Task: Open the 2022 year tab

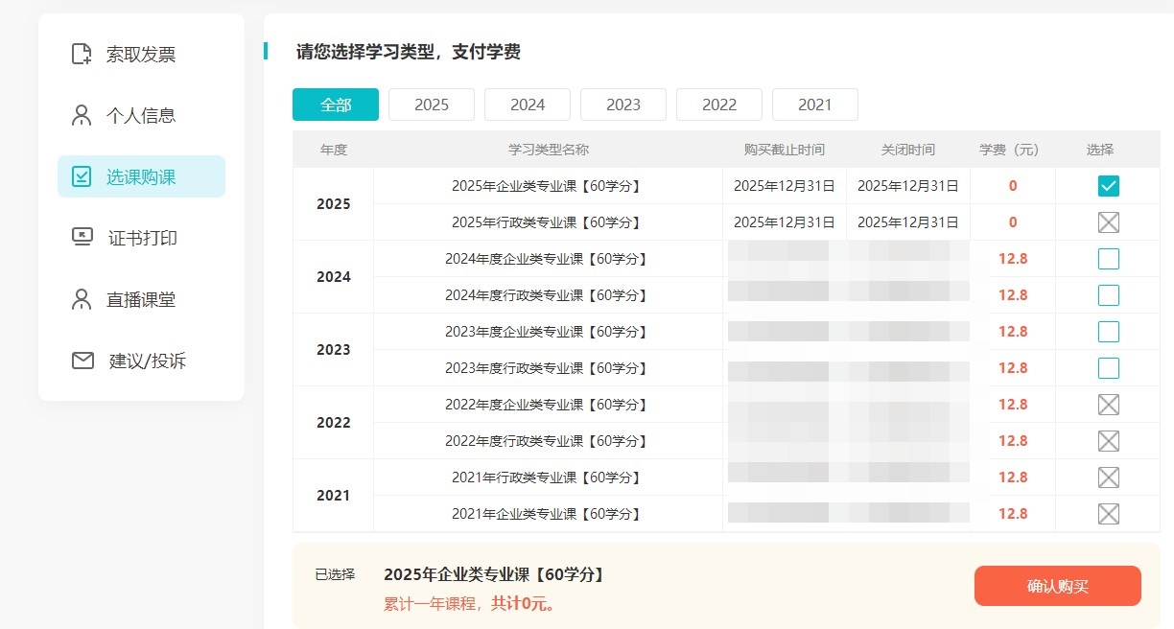Action: 719,105
